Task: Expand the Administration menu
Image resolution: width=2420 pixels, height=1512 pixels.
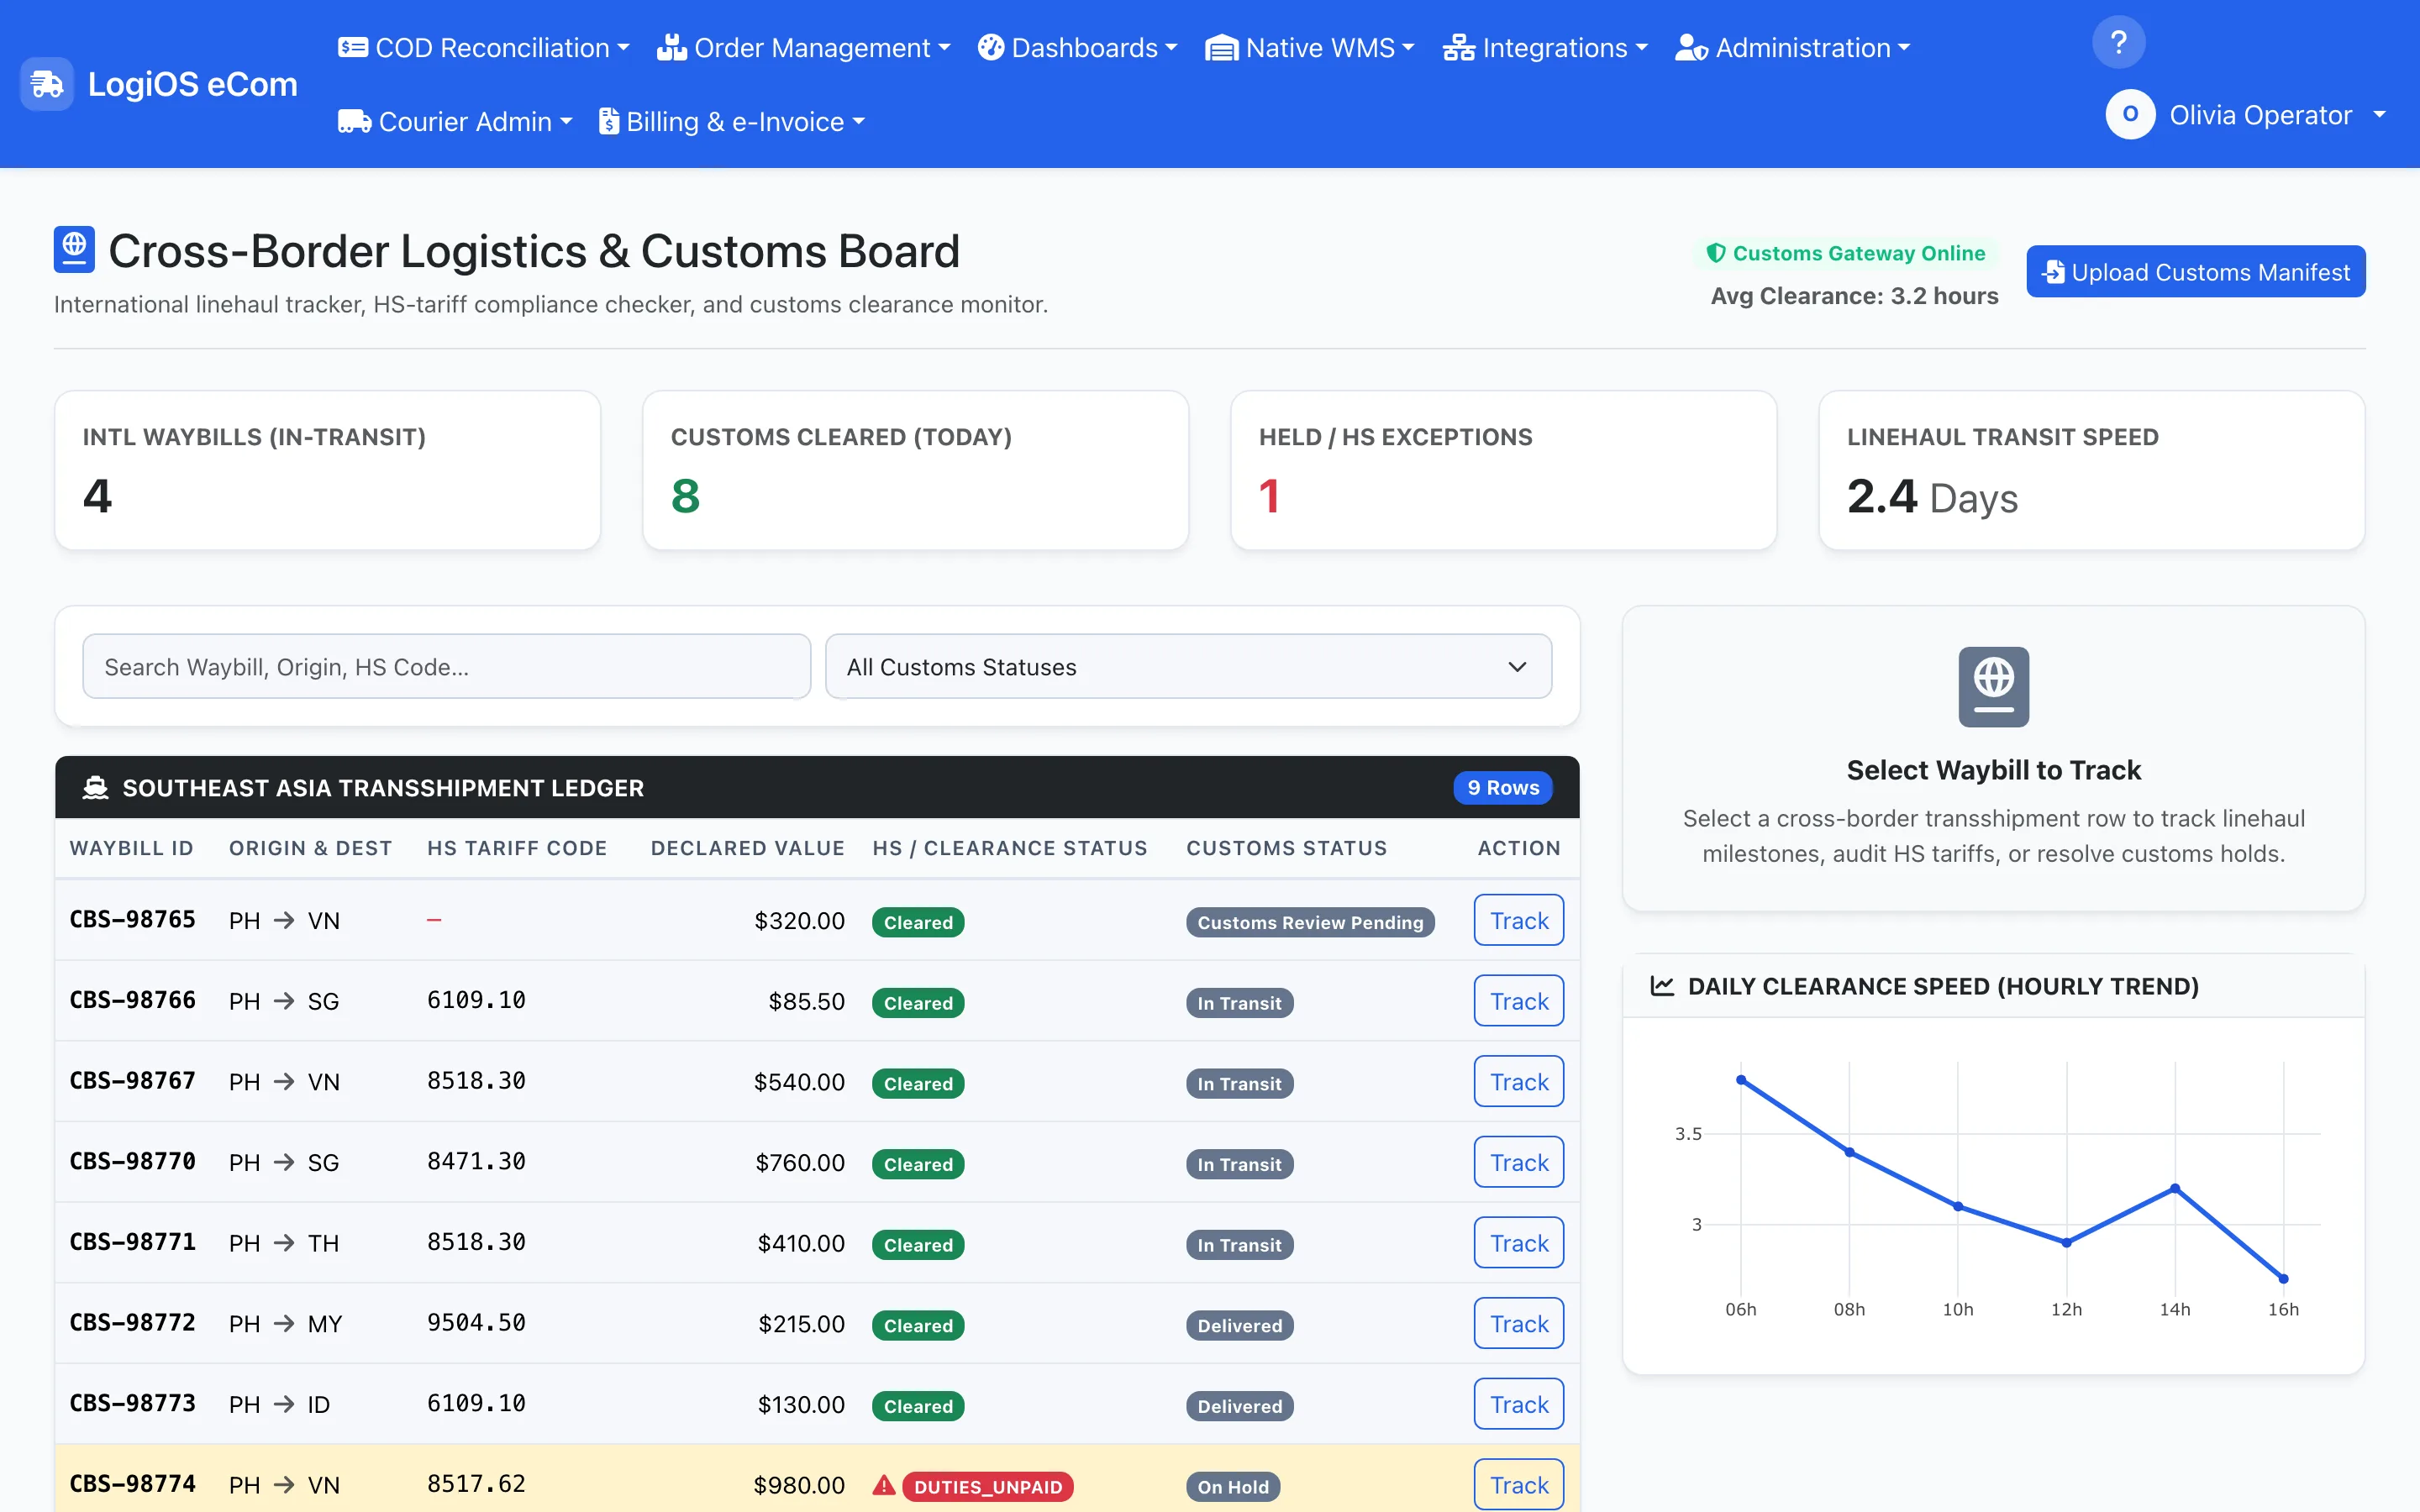Action: click(x=1793, y=48)
